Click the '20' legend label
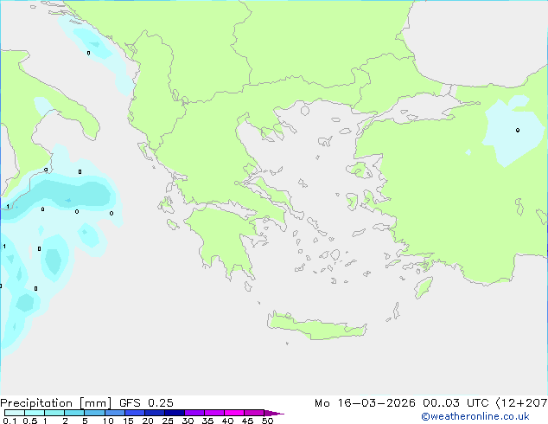The height and width of the screenshot is (424, 548). (148, 421)
